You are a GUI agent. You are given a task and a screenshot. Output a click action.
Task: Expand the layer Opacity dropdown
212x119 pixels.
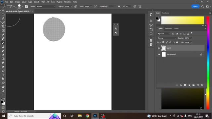pos(191,38)
